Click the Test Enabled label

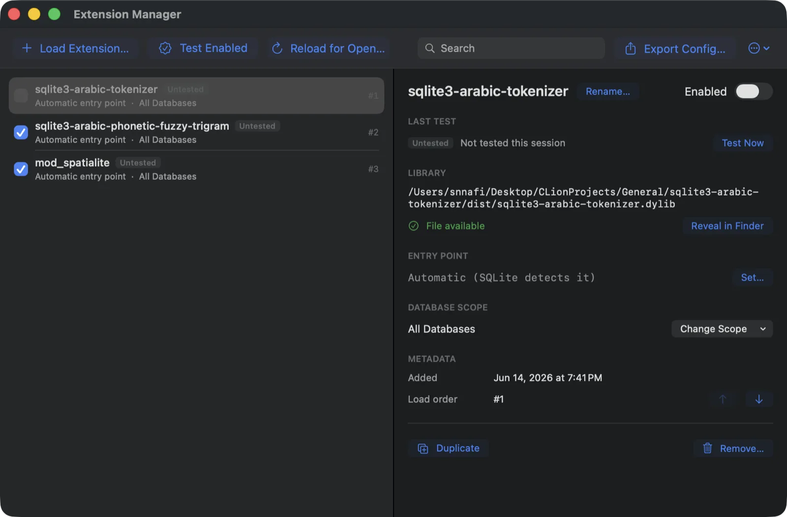coord(213,48)
